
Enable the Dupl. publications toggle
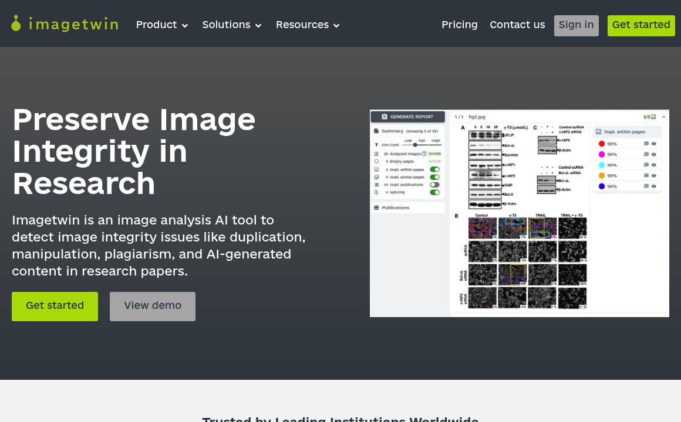click(x=434, y=185)
